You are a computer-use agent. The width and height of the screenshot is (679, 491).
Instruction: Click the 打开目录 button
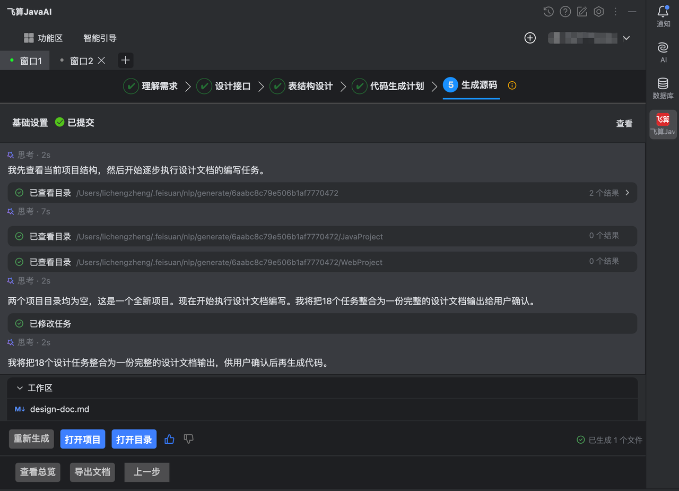pyautogui.click(x=134, y=439)
